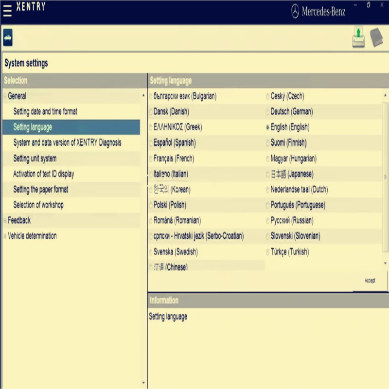This screenshot has width=389, height=389.
Task: Click the Vehicle determination label
Action: click(x=32, y=236)
